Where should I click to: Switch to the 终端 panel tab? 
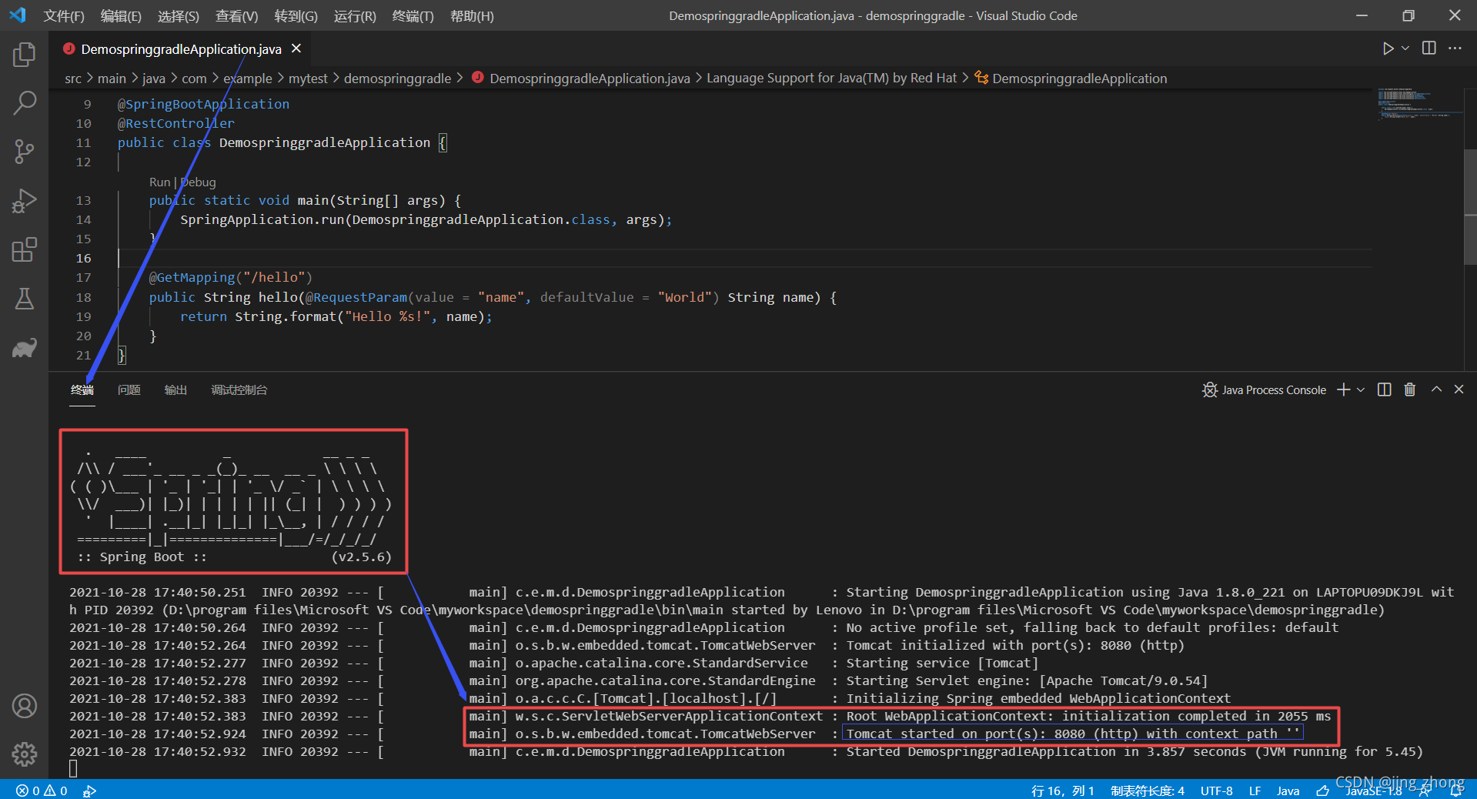82,390
